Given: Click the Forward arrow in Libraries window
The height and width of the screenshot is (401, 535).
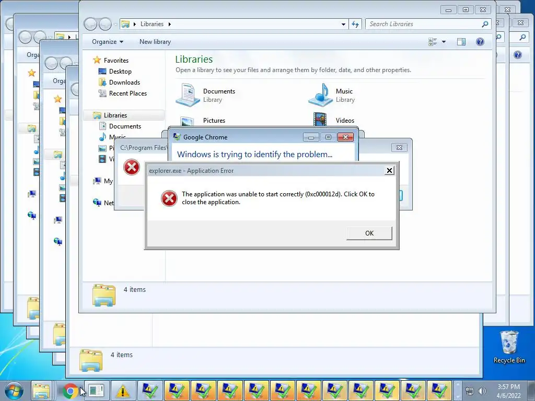Looking at the screenshot, I should (x=105, y=24).
